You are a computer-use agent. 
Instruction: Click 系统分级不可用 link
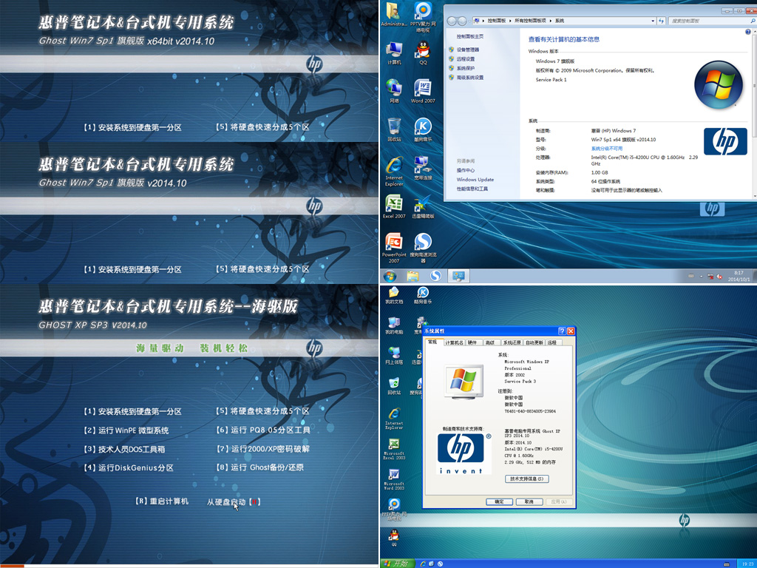[606, 148]
